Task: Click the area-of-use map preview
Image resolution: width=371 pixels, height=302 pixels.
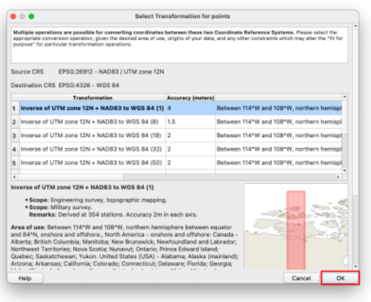Action: pyautogui.click(x=296, y=226)
